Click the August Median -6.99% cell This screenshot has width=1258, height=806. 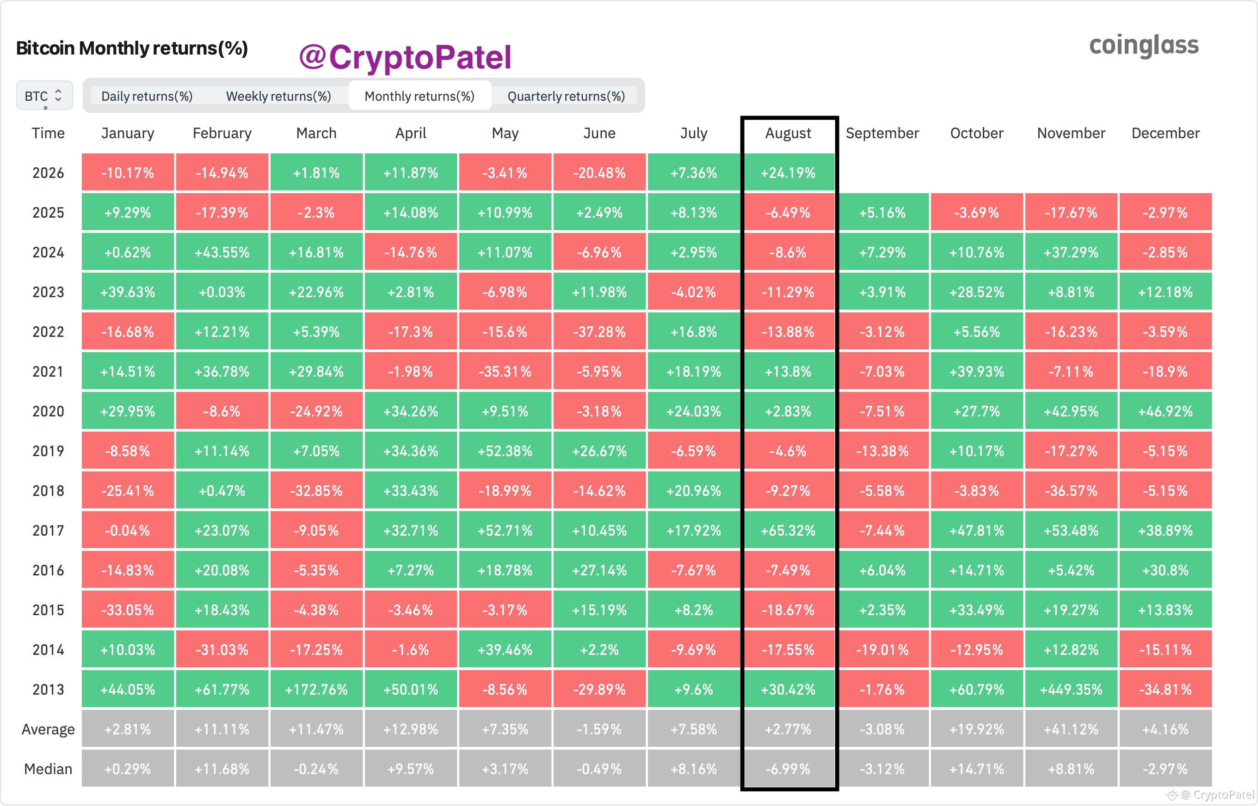[x=788, y=769]
